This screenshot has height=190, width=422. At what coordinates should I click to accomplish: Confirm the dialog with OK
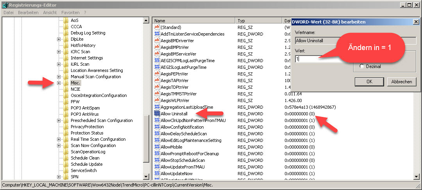click(x=369, y=82)
